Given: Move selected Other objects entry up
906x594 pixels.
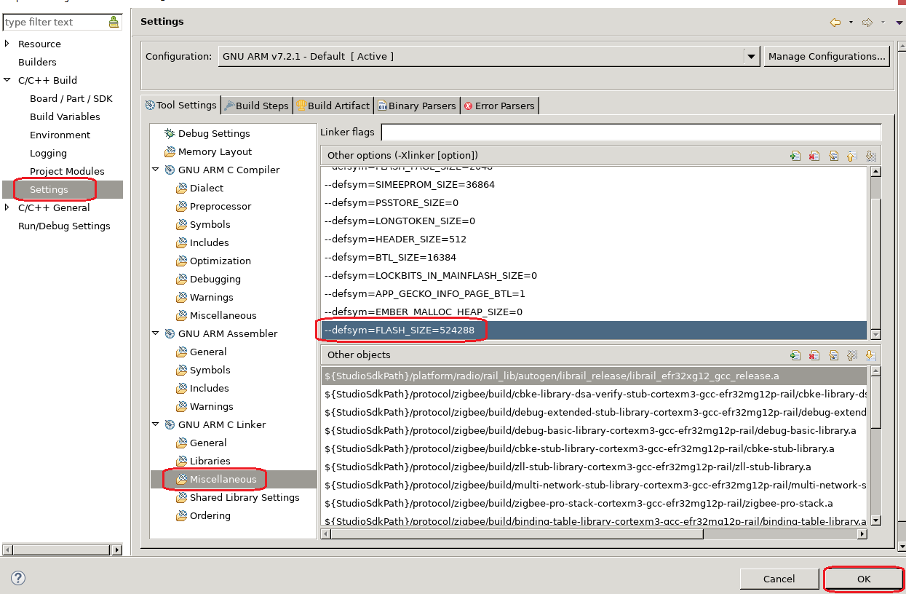Looking at the screenshot, I should [x=851, y=356].
